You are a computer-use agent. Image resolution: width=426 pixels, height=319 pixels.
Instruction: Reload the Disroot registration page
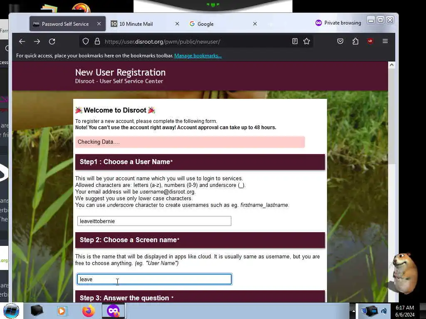pyautogui.click(x=52, y=42)
